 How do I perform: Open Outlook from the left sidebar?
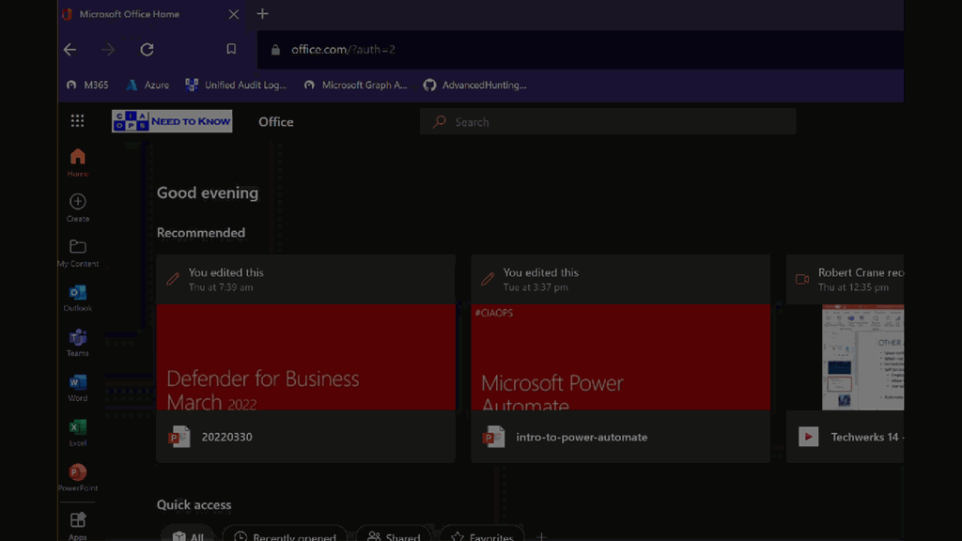click(77, 294)
